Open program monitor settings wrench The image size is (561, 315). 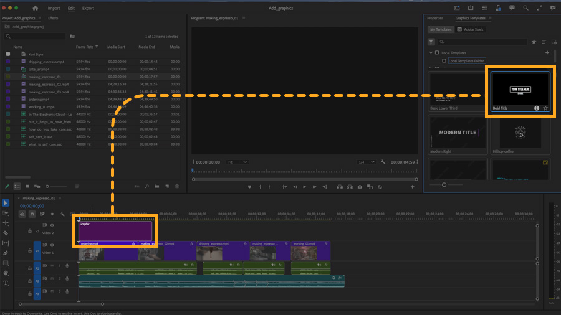pyautogui.click(x=383, y=162)
